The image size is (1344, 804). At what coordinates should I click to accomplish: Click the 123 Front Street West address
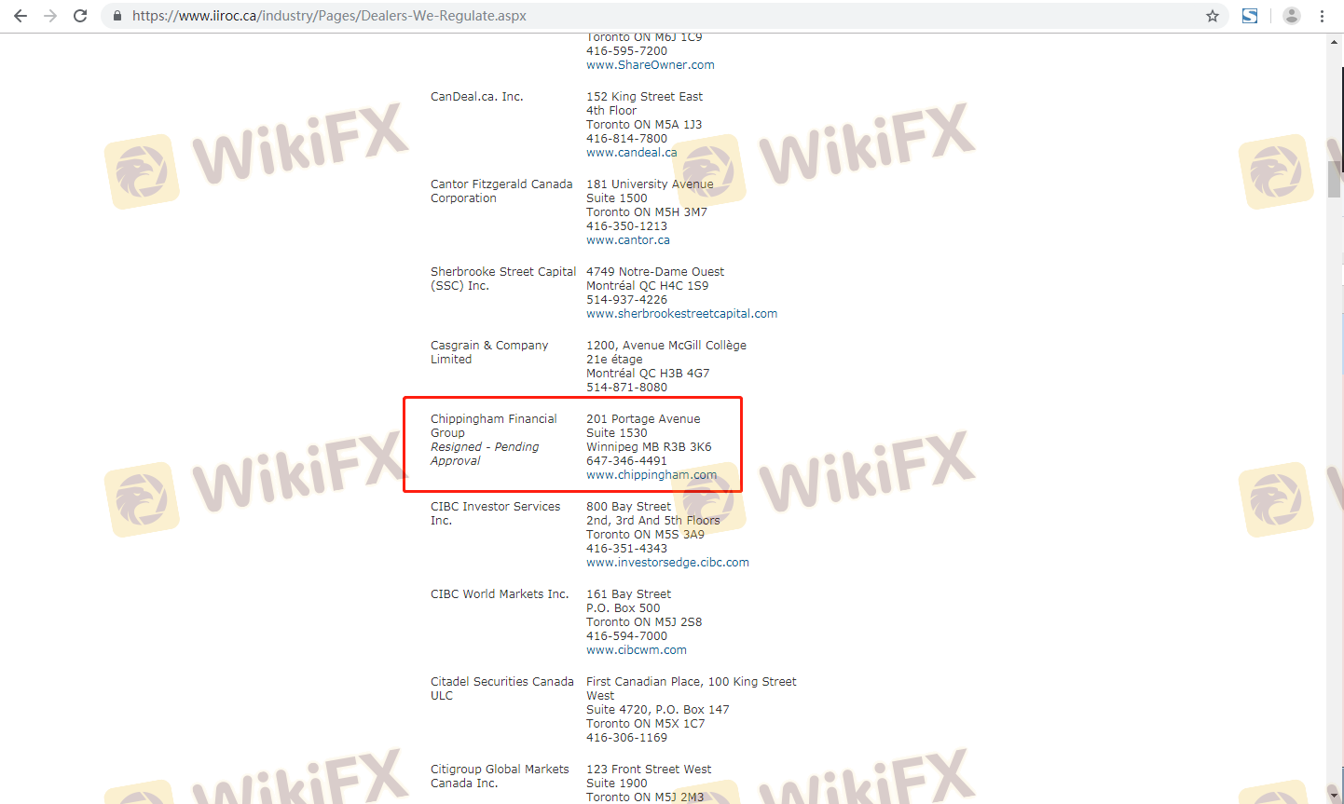tap(649, 770)
